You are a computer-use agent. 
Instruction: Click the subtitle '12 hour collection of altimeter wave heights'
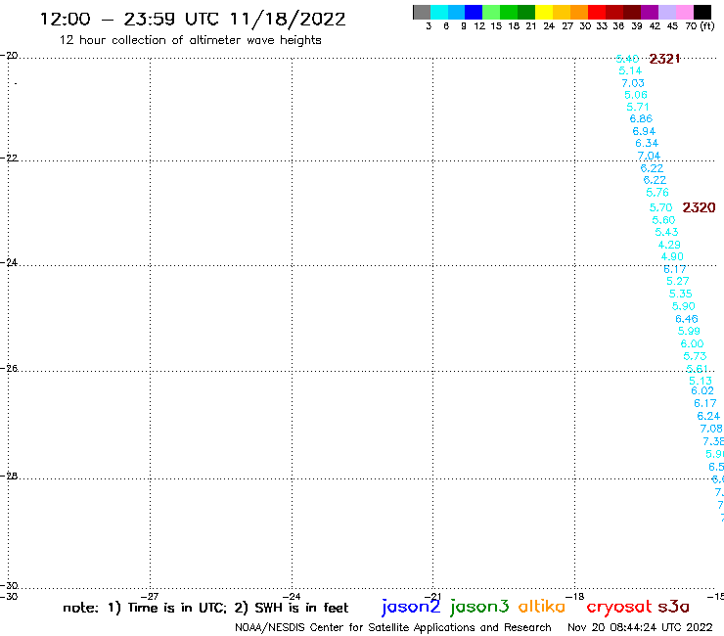[x=190, y=41]
